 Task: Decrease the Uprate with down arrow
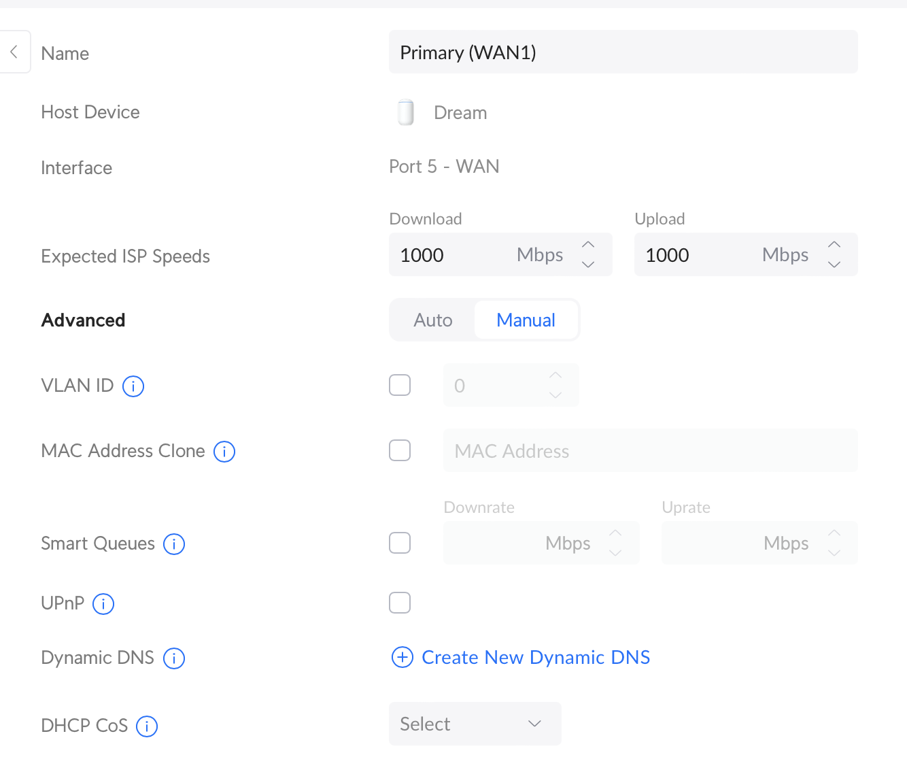(834, 552)
